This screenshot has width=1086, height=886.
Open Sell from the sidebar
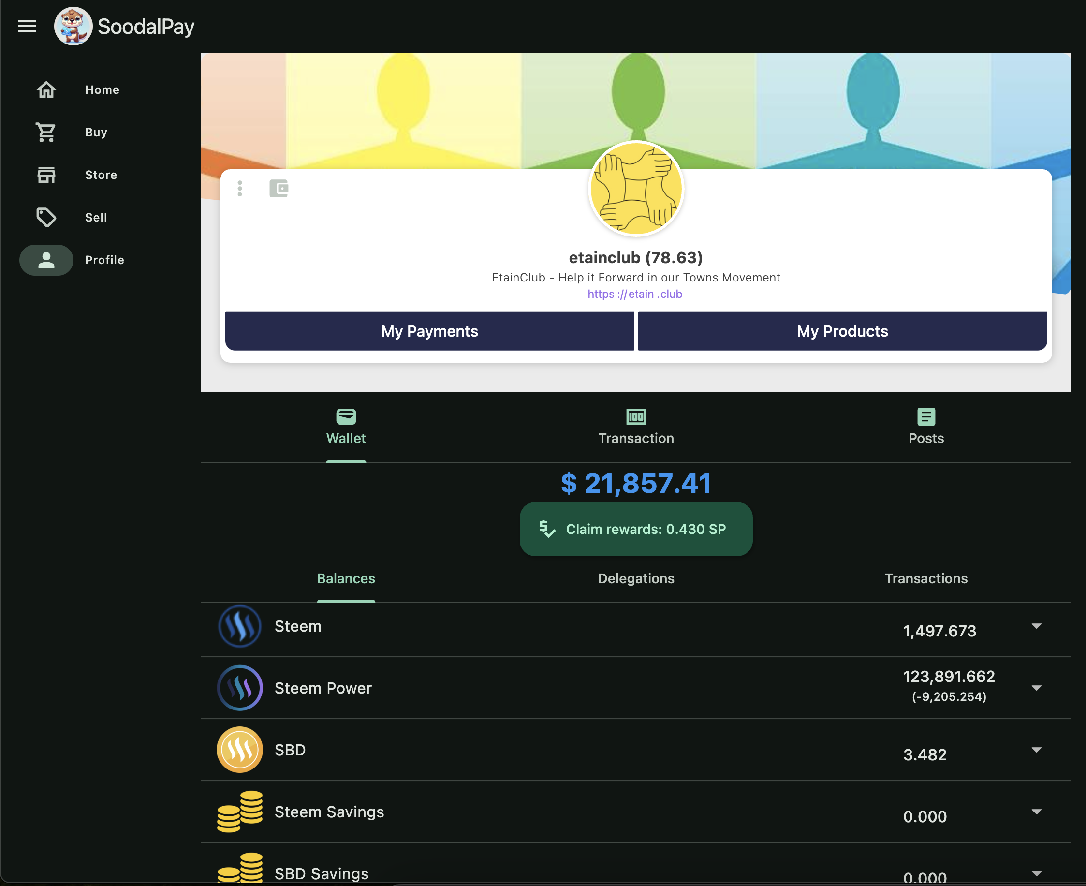tap(96, 218)
